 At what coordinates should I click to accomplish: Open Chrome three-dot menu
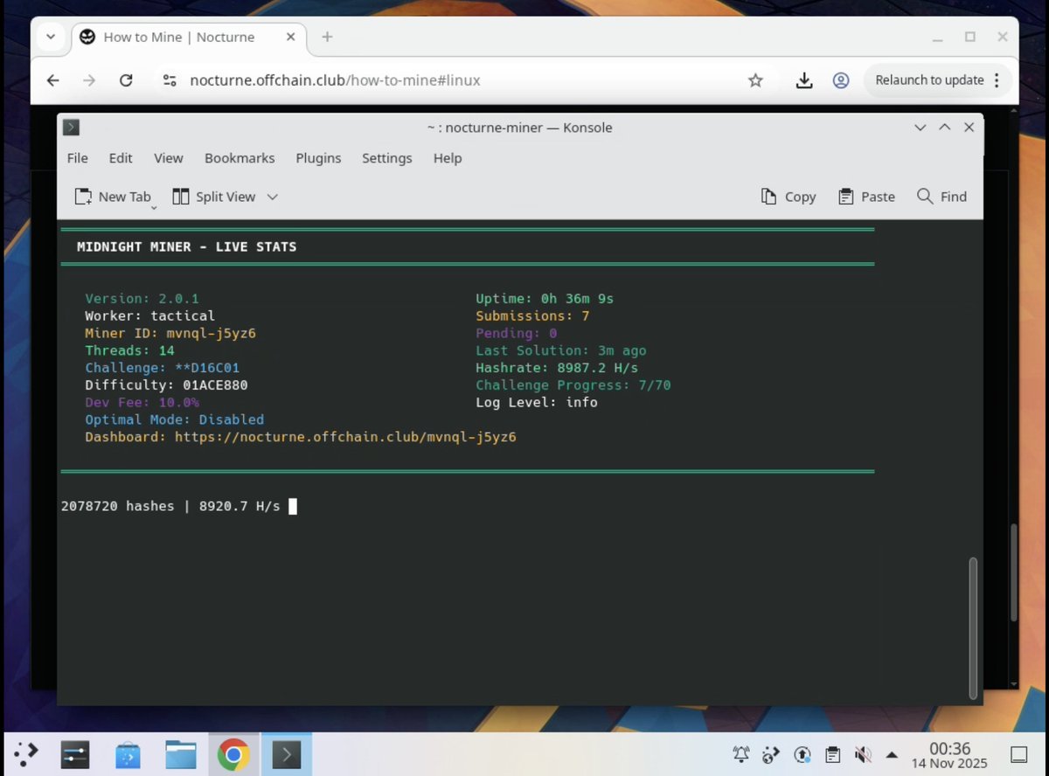click(996, 80)
